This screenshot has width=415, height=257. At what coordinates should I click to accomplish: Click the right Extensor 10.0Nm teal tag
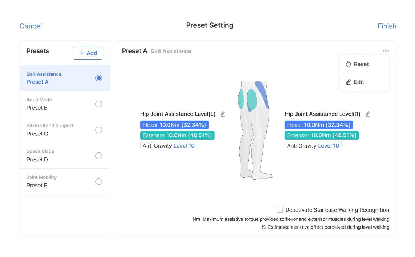click(x=322, y=135)
